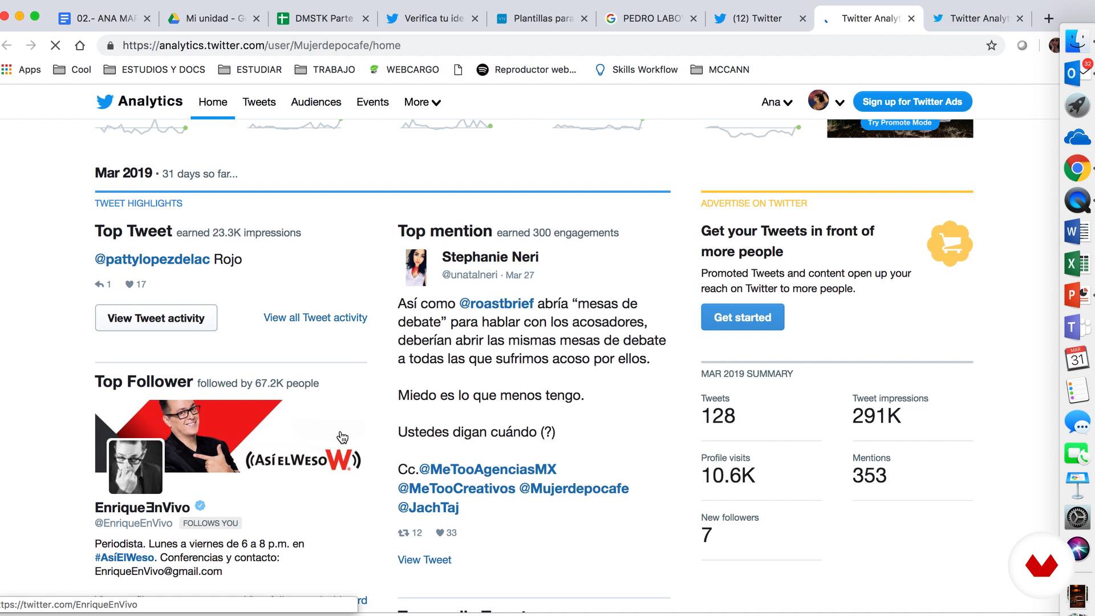Click the Get started button

pos(743,317)
